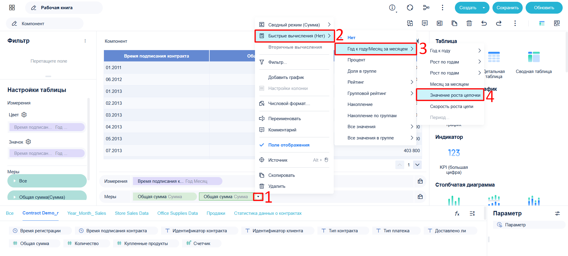Expand the Все measures group

(47, 181)
